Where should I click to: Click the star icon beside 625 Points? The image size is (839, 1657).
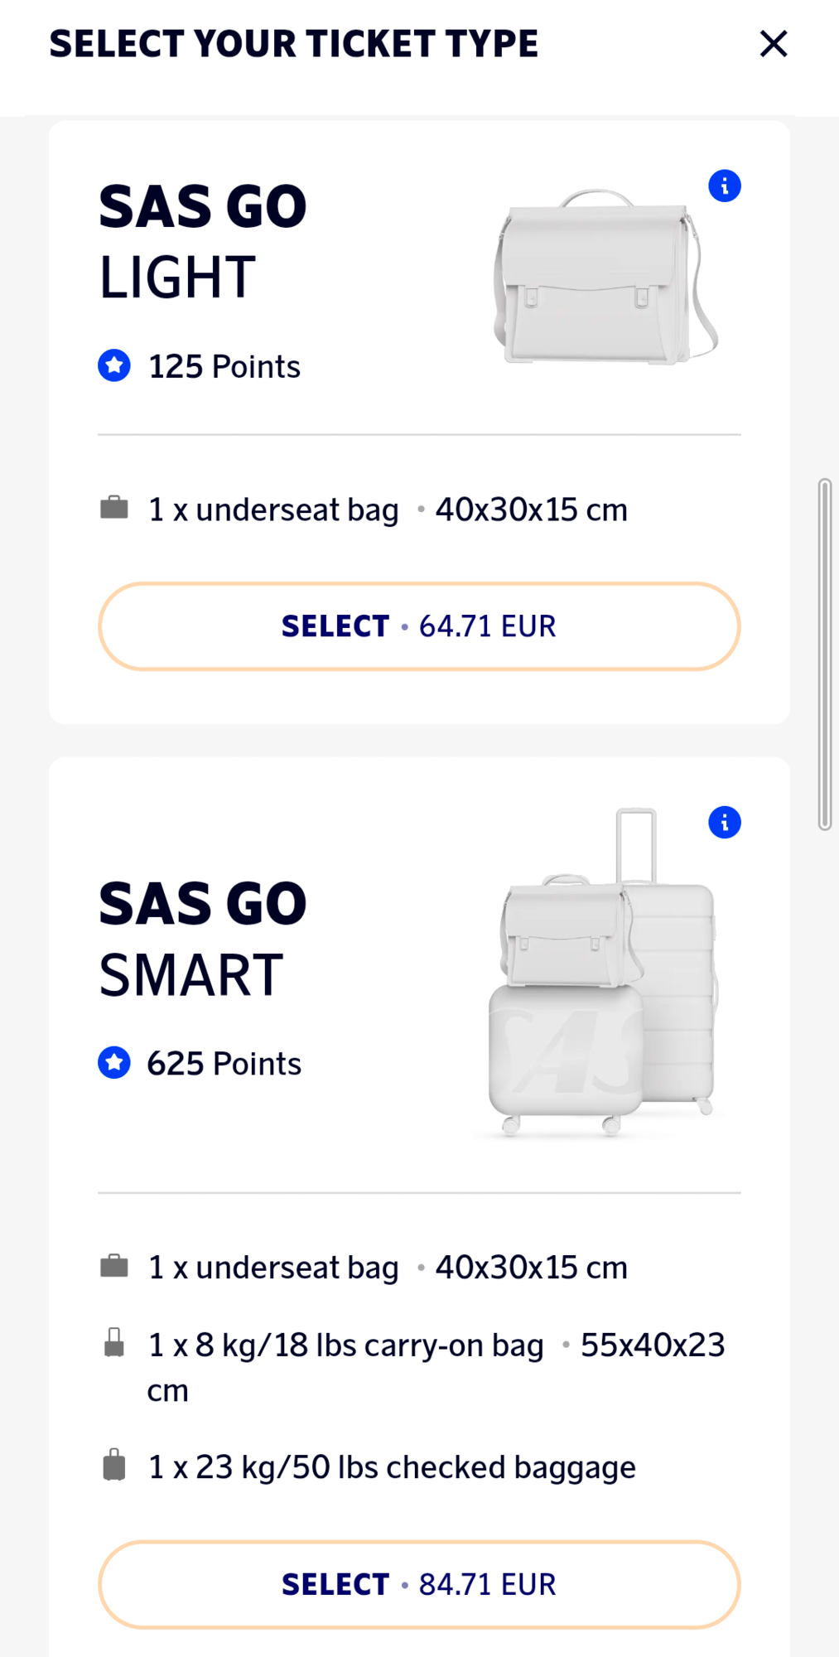114,1063
